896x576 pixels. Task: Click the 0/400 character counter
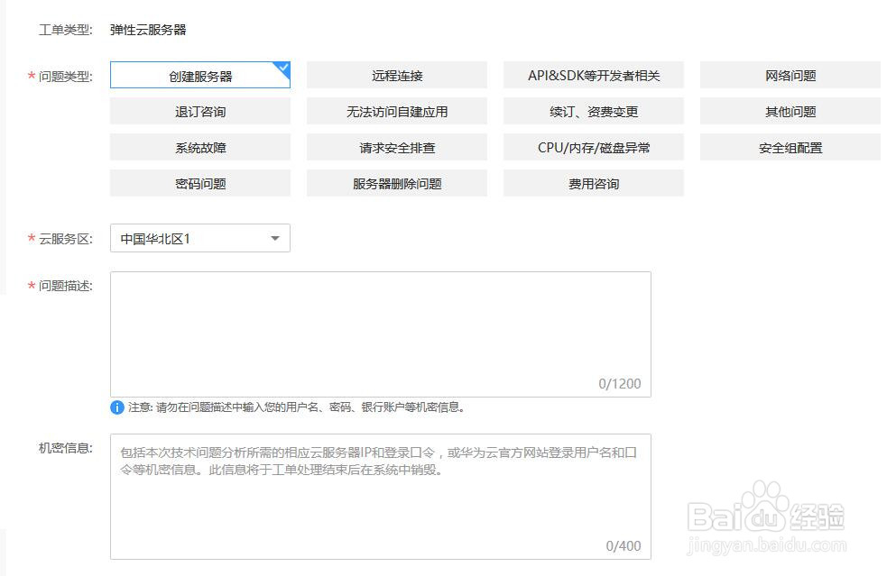pyautogui.click(x=623, y=545)
